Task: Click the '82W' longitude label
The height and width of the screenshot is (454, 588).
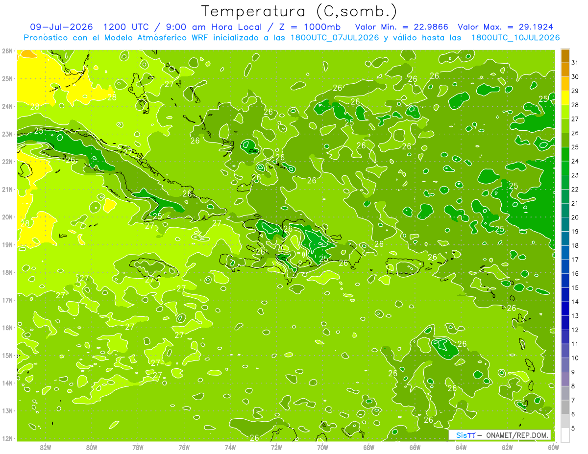Action: tap(45, 447)
